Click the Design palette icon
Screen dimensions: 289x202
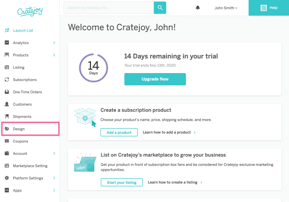[7, 129]
